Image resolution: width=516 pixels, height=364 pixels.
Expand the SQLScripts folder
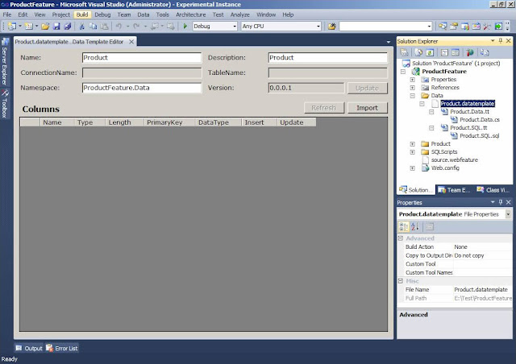click(412, 152)
